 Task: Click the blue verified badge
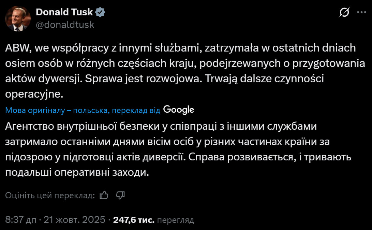point(100,12)
